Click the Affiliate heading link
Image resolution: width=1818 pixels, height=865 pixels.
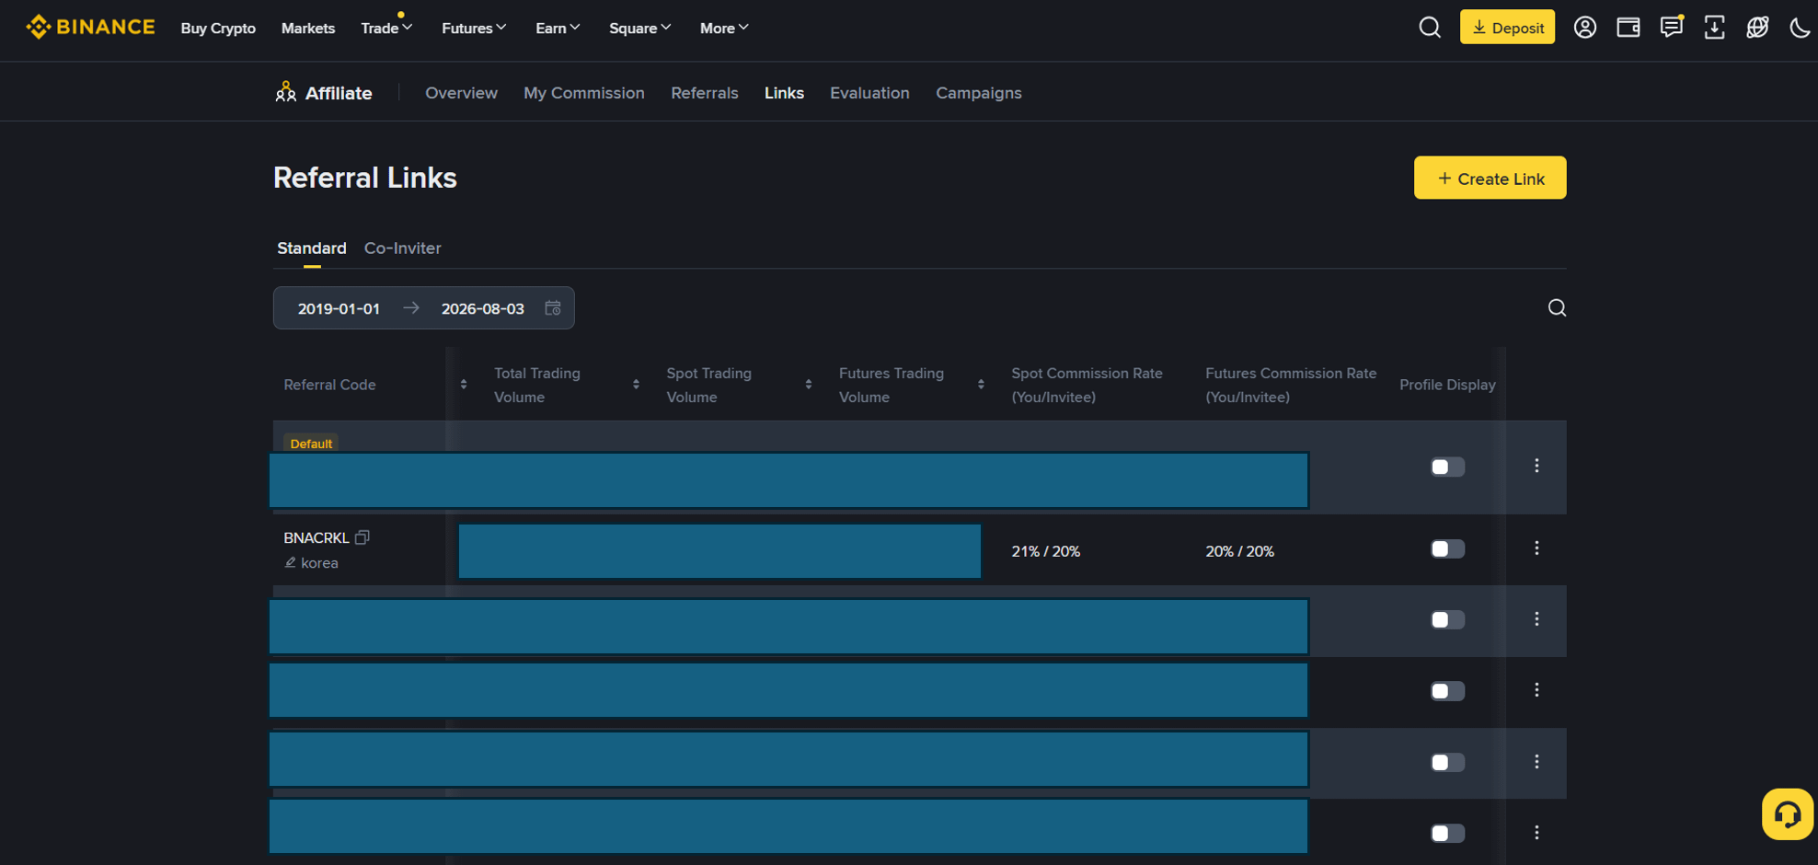(339, 93)
